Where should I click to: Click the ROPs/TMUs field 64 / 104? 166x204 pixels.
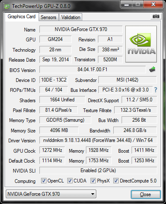click(54, 90)
